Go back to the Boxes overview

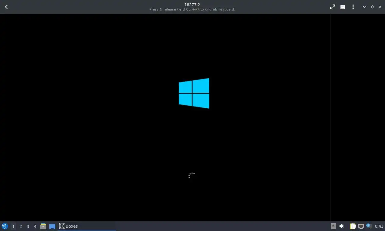[6, 7]
